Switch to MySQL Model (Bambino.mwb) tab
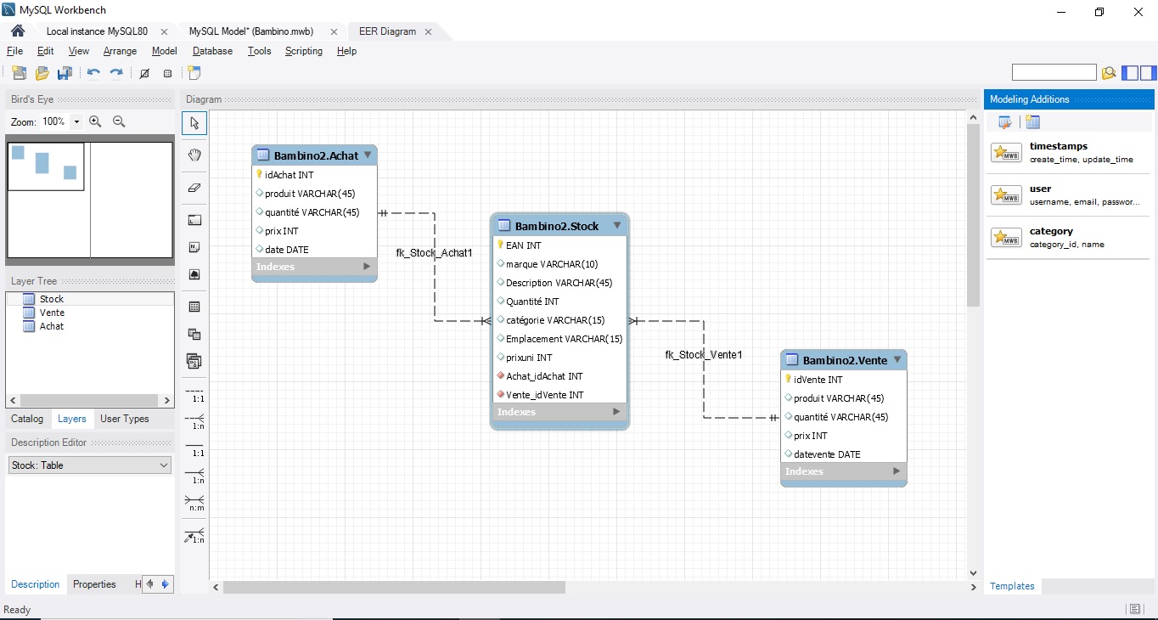 click(x=251, y=31)
